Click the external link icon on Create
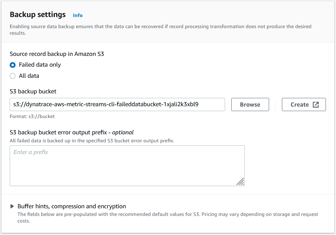Viewport: 336px width, 235px height. (x=316, y=104)
